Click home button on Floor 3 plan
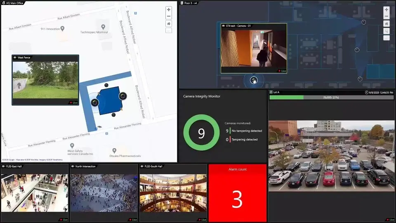Image resolution: width=396 pixels, height=223 pixels. (x=386, y=24)
